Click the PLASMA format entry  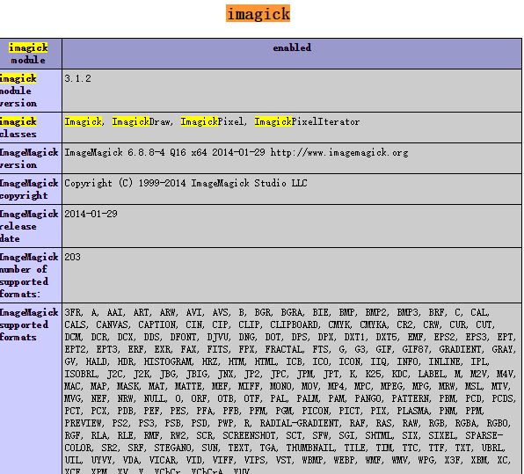click(414, 412)
